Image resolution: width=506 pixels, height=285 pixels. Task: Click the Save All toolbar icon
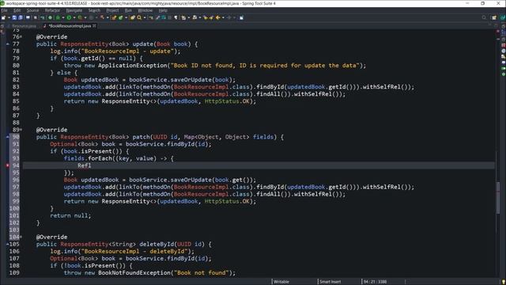21,17
